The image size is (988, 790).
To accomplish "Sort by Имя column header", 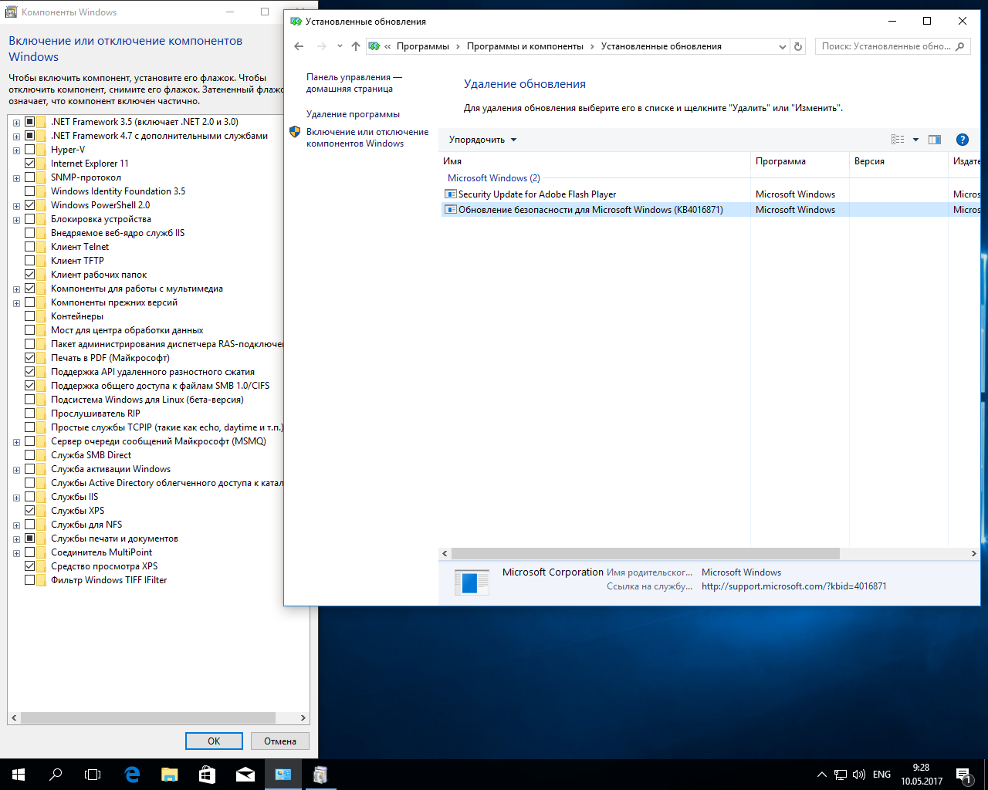I will 594,161.
